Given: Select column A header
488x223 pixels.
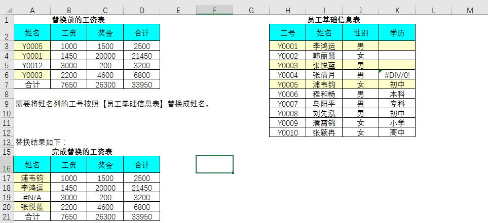Looking at the screenshot, I should 32,10.
